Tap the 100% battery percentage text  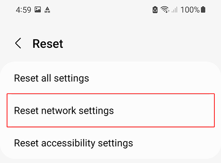click(190, 10)
